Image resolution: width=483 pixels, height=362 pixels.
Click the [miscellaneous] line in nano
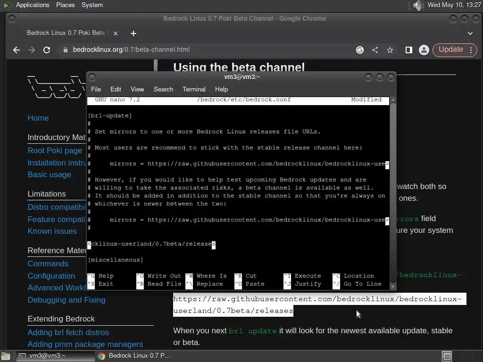[x=116, y=260]
